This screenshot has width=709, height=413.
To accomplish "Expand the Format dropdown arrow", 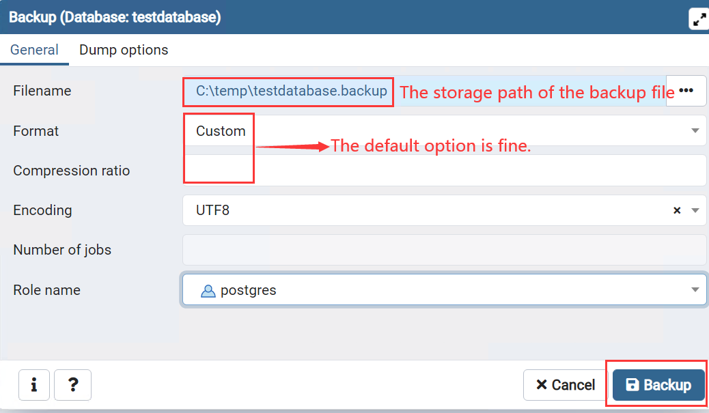I will pyautogui.click(x=695, y=131).
